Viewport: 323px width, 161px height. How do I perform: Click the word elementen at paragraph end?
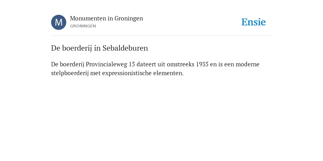(x=168, y=73)
